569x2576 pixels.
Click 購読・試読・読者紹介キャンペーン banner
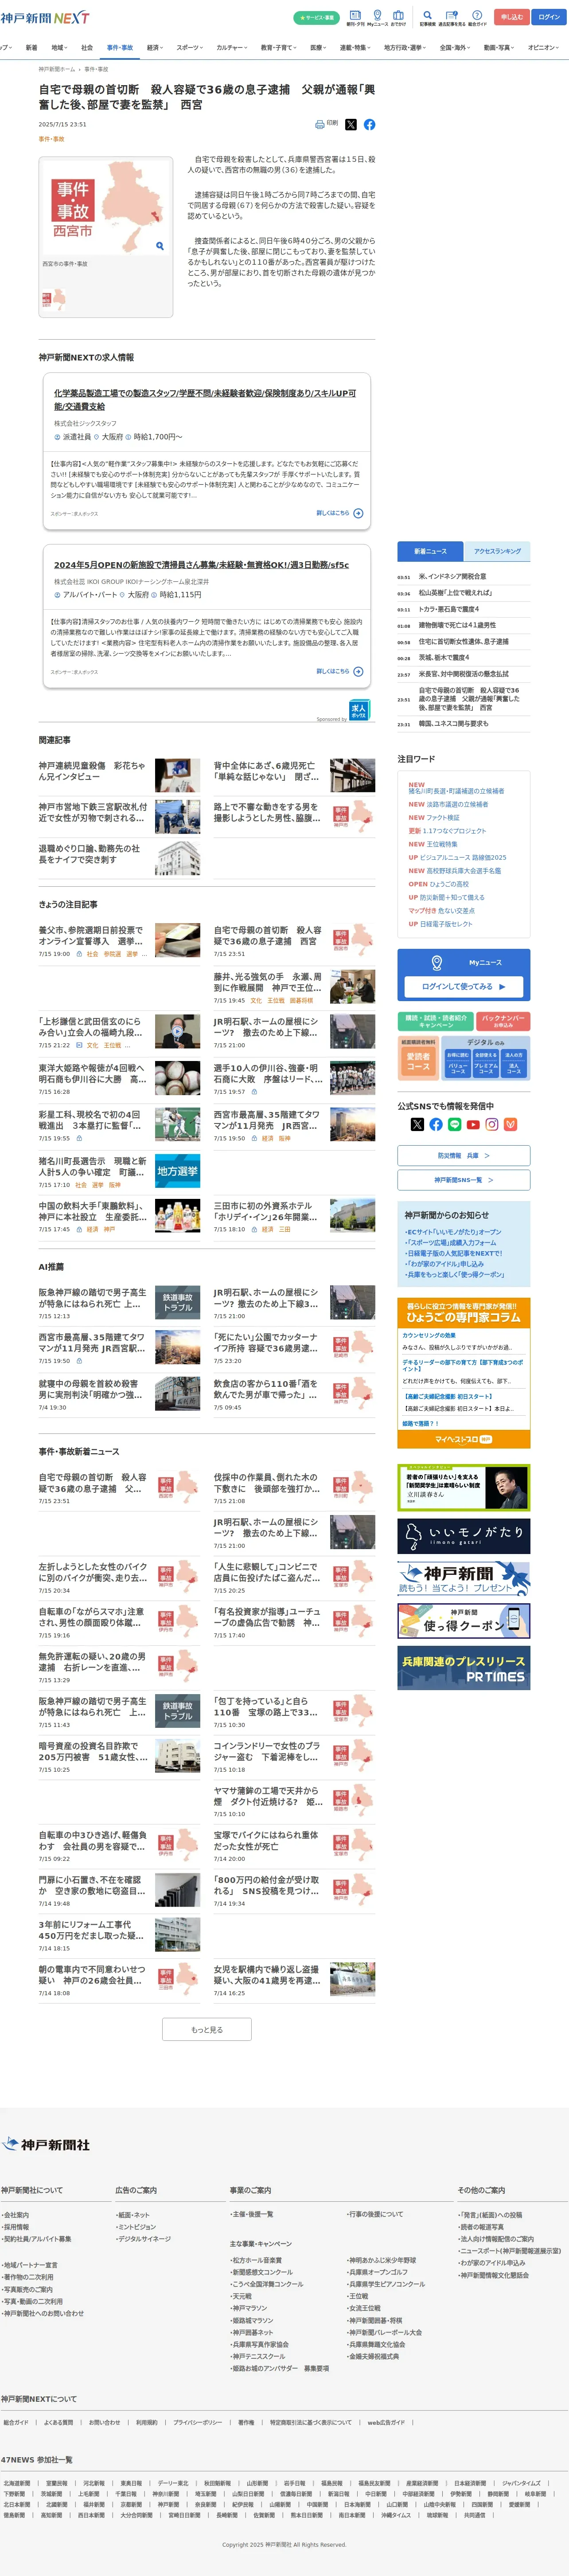pos(436,1021)
